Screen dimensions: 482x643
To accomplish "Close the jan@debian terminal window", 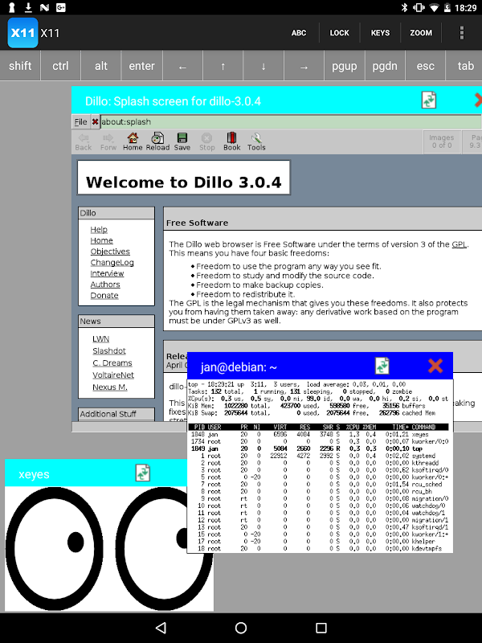I will coord(435,366).
